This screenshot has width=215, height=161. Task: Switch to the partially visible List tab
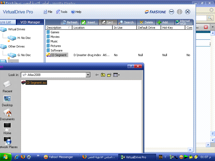(x=8, y=22)
